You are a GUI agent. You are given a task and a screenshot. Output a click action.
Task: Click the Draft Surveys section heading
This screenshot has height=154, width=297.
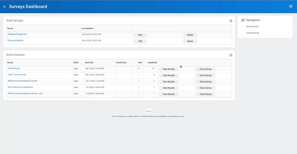coord(14,21)
